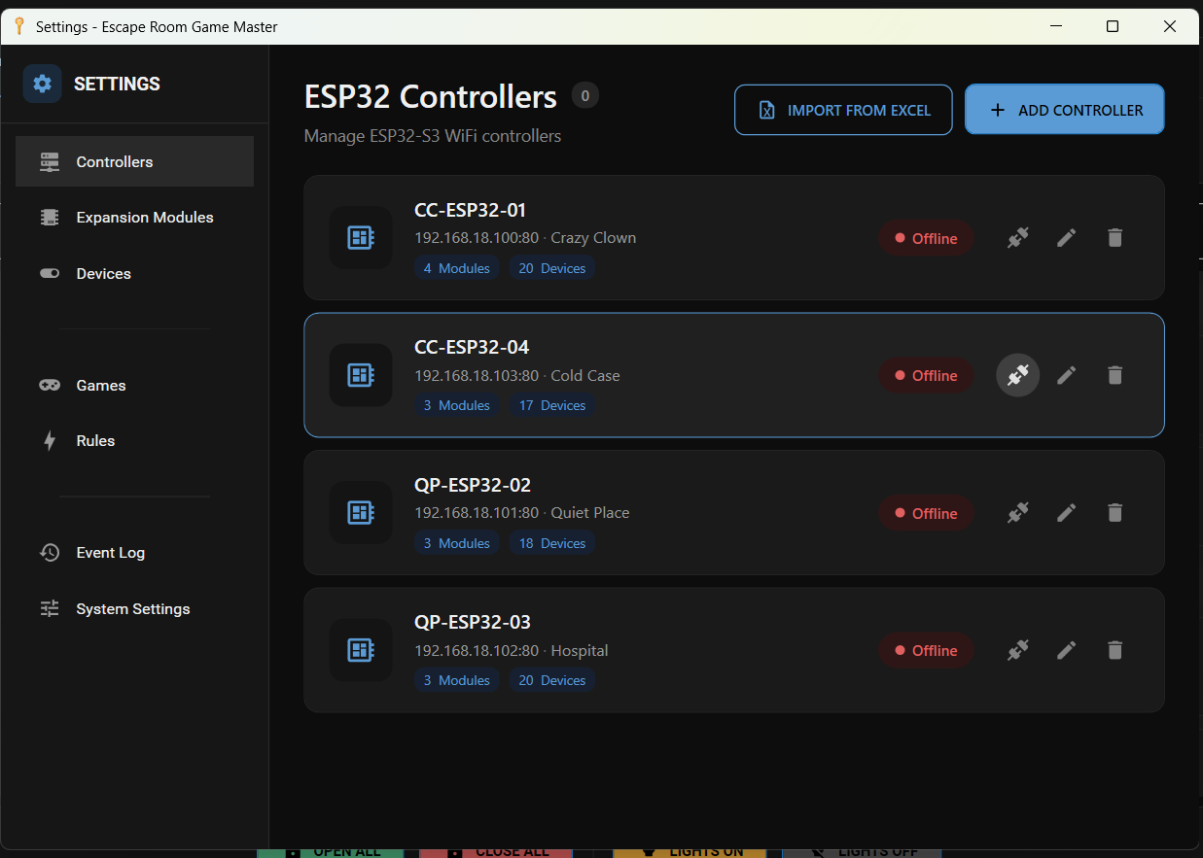Open the Controllers section
The height and width of the screenshot is (858, 1203).
click(134, 161)
